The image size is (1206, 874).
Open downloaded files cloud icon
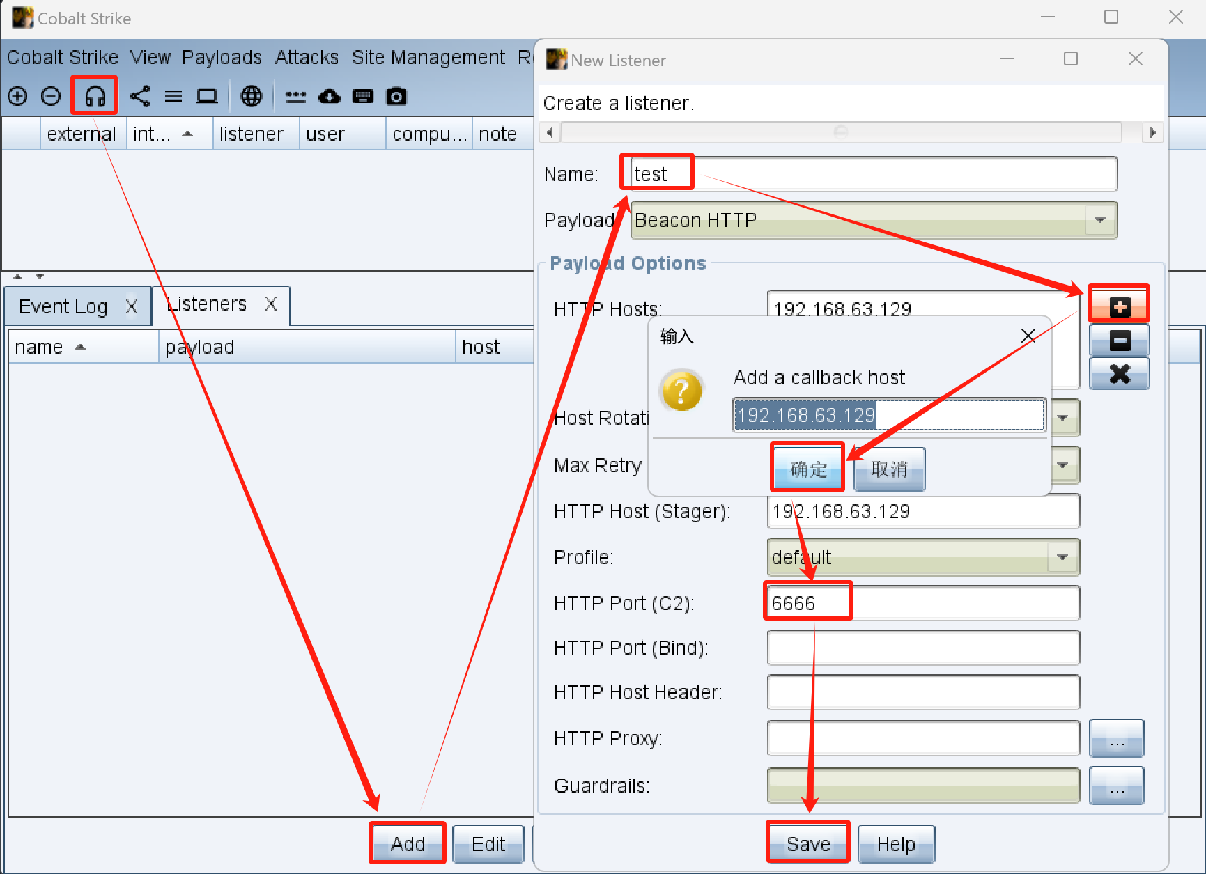[330, 96]
